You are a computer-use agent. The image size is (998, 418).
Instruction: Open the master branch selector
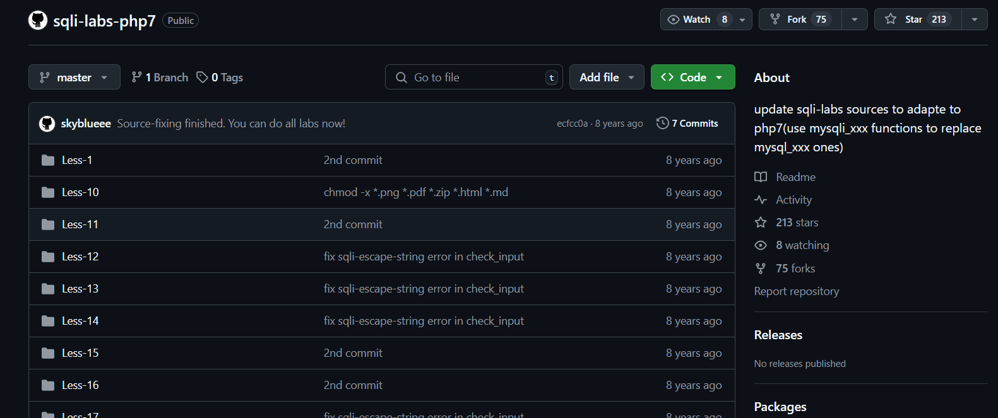pyautogui.click(x=74, y=77)
